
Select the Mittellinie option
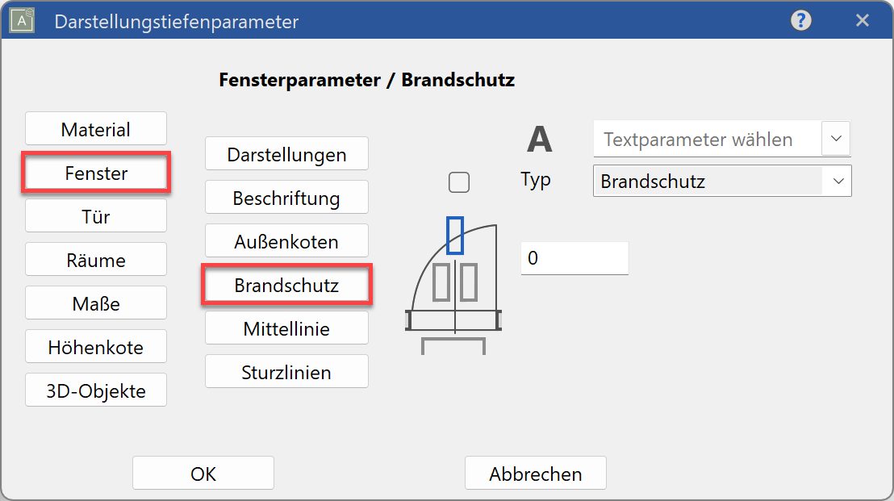(286, 328)
